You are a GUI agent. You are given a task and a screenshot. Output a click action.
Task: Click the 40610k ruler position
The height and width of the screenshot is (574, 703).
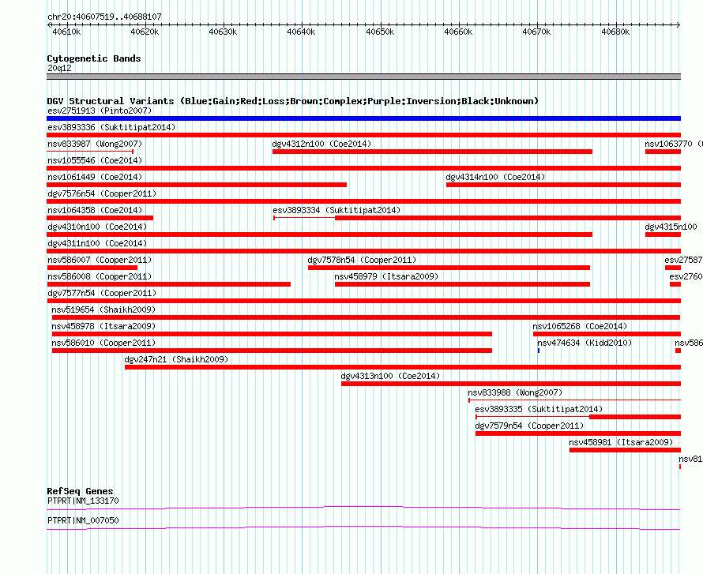[66, 32]
